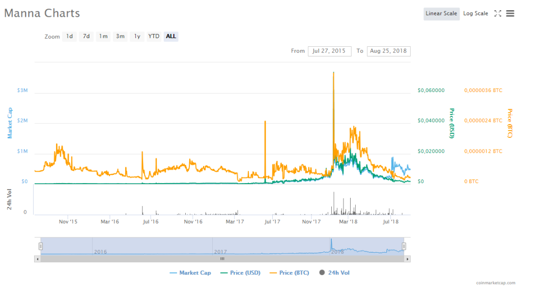Open the chart hamburger menu
This screenshot has width=543, height=299.
click(x=510, y=14)
